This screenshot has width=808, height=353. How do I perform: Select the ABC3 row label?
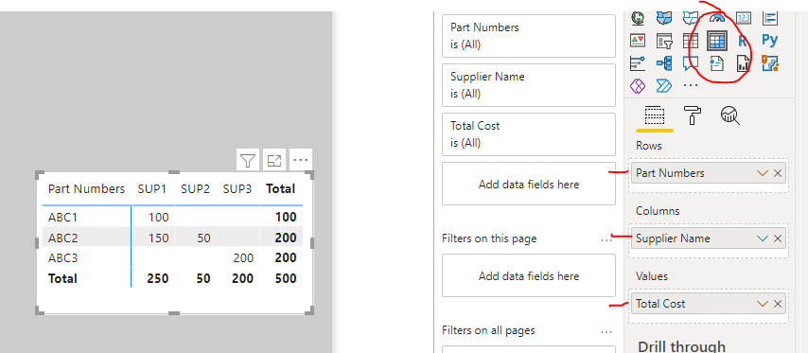coord(62,257)
